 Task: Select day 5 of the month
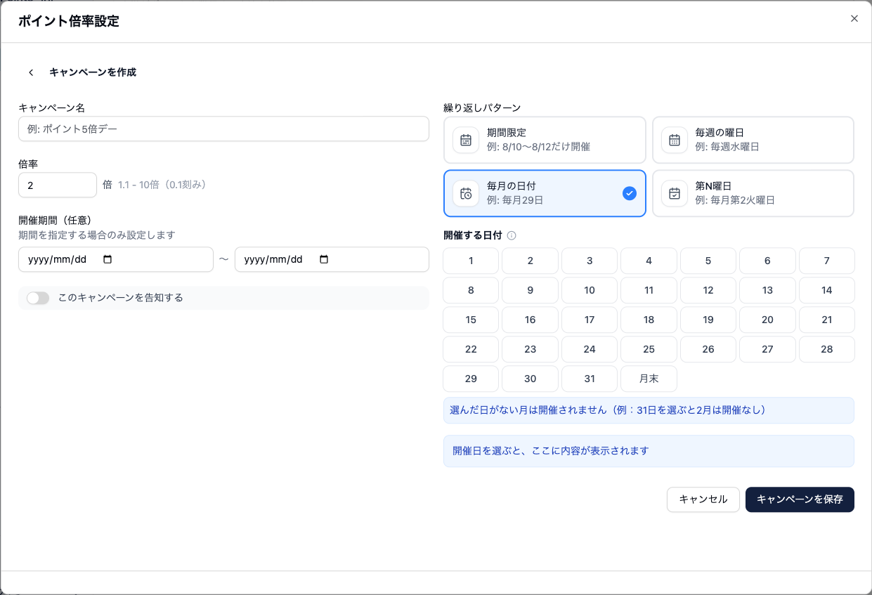pyautogui.click(x=708, y=261)
